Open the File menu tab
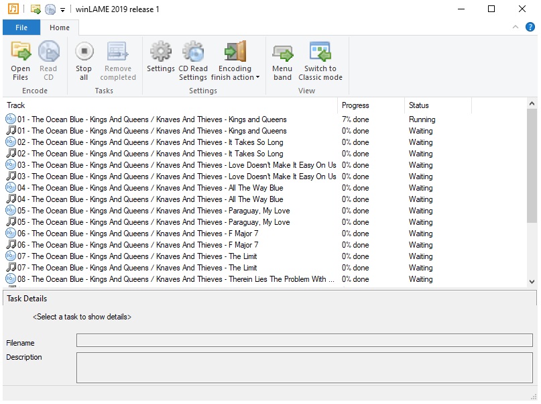Viewport: 541px width, 404px height. click(21, 28)
